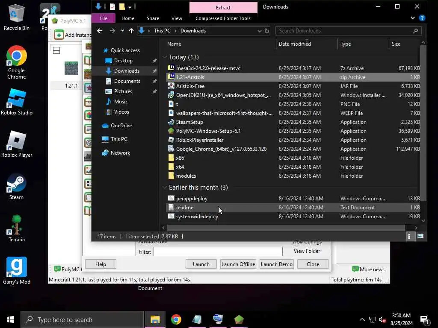Collapse the Today (13) group
The width and height of the screenshot is (438, 328).
pyautogui.click(x=165, y=57)
